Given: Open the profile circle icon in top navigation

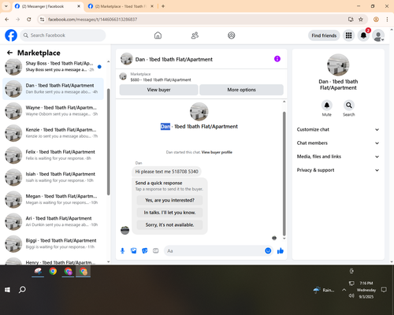Looking at the screenshot, I should pos(232,35).
